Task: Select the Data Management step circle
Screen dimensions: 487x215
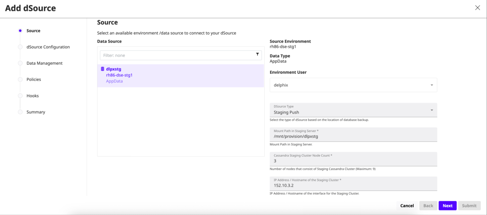Action: (x=20, y=63)
